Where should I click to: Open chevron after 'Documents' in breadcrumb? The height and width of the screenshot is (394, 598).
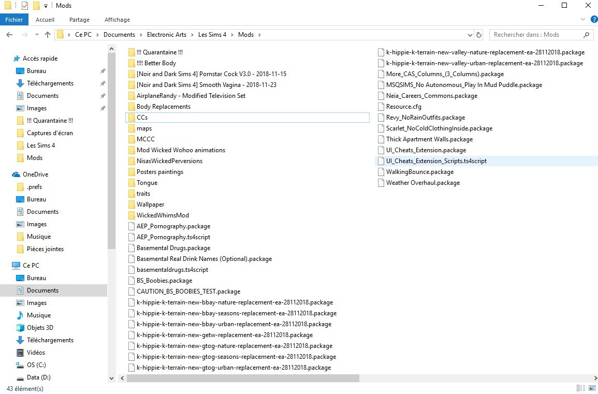click(141, 35)
